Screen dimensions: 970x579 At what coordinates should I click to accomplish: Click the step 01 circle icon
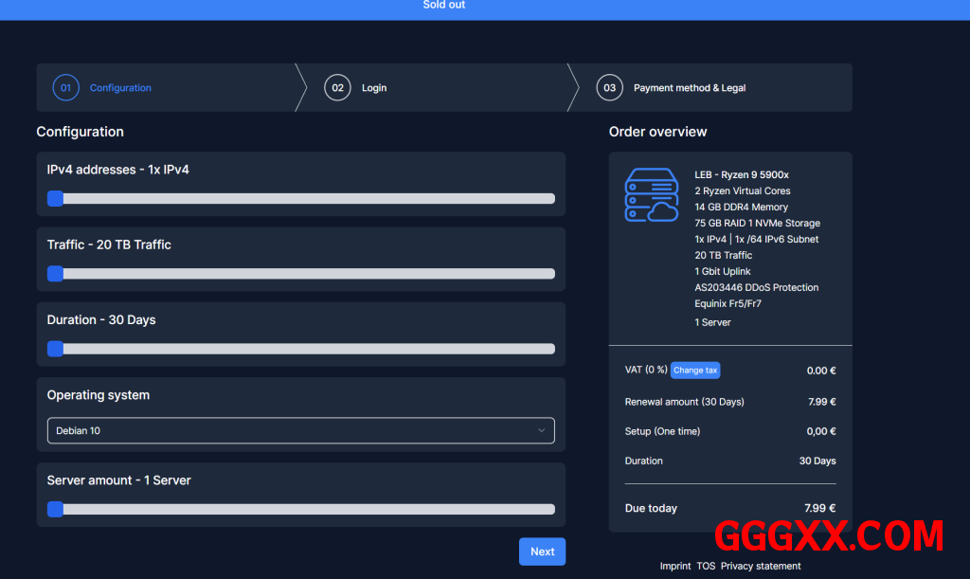[65, 88]
